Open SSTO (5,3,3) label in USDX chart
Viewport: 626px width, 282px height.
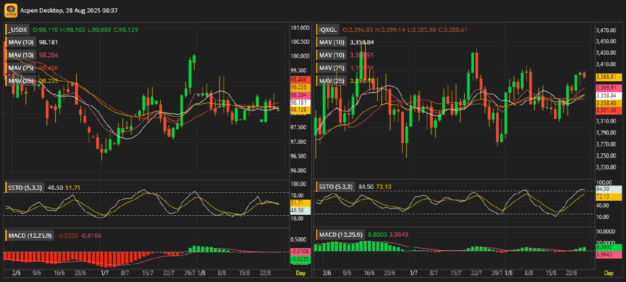(x=26, y=187)
